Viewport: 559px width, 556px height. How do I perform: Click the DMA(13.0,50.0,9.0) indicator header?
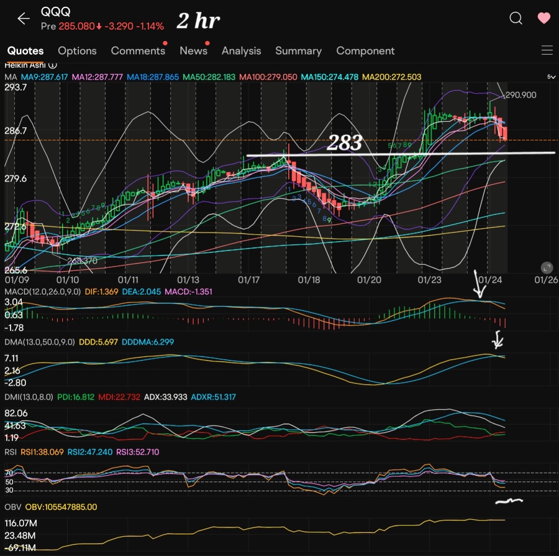point(40,342)
